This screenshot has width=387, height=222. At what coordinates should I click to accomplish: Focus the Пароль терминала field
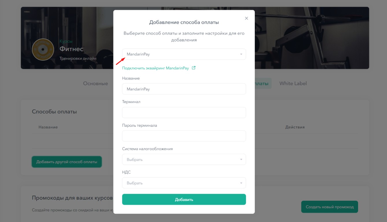pos(184,136)
